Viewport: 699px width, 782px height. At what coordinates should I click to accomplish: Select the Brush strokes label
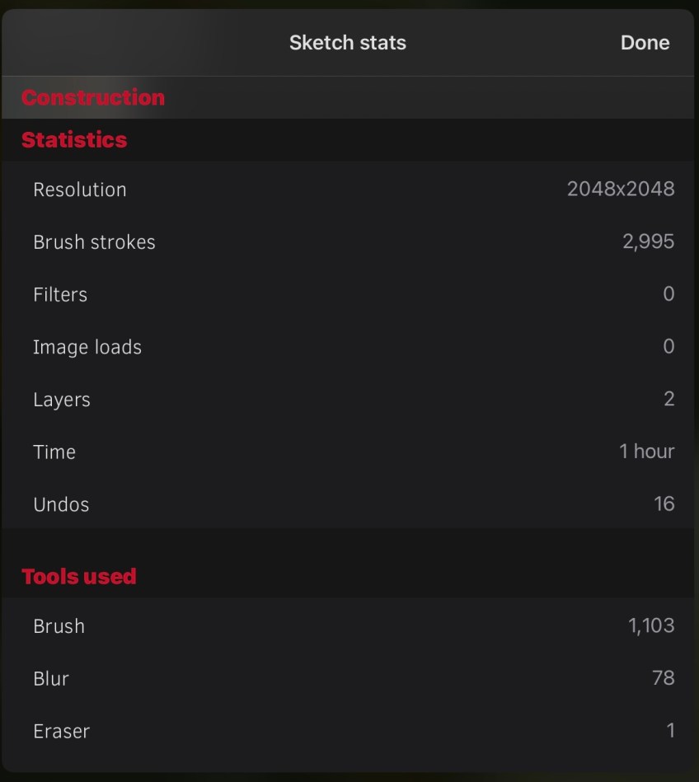tap(94, 242)
